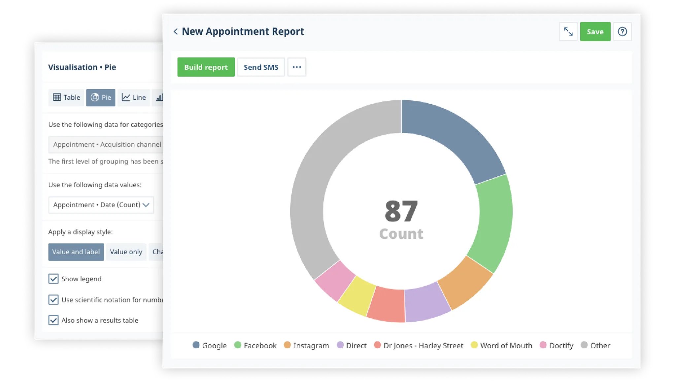Disable the Show legend checkbox

point(53,279)
